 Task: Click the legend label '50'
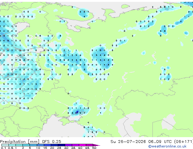(x=94, y=148)
